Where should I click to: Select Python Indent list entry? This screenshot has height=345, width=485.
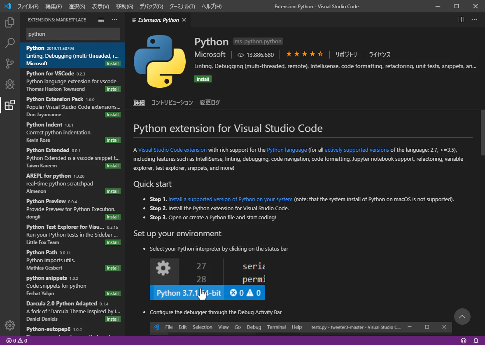tap(73, 132)
